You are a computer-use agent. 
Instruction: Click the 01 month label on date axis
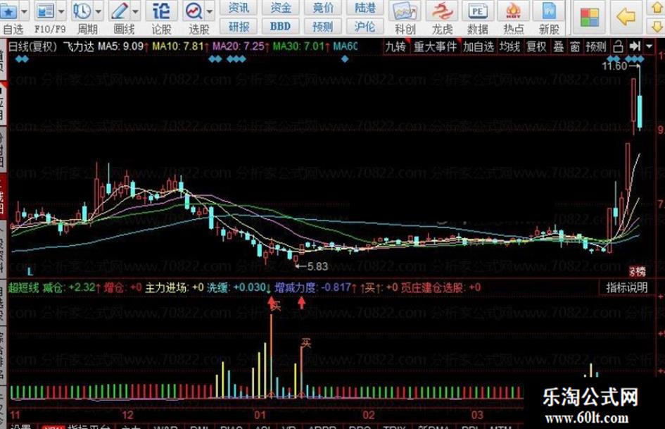(x=260, y=414)
